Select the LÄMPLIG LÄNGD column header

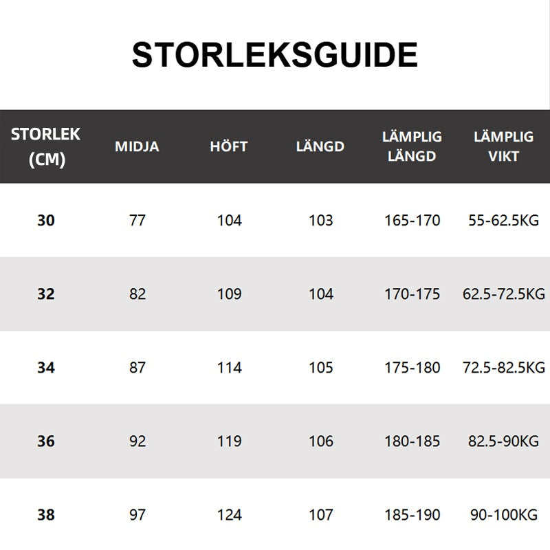click(x=412, y=146)
